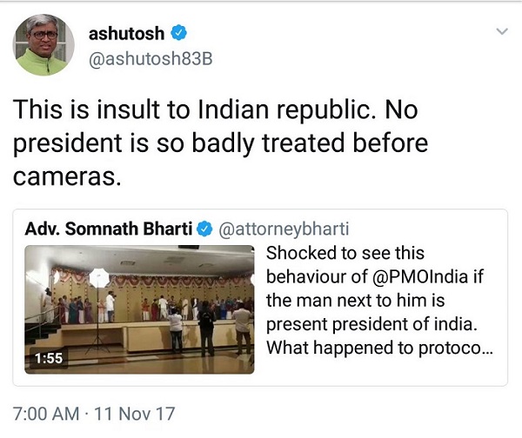Click the verified badge beside ashutosh

(x=178, y=34)
